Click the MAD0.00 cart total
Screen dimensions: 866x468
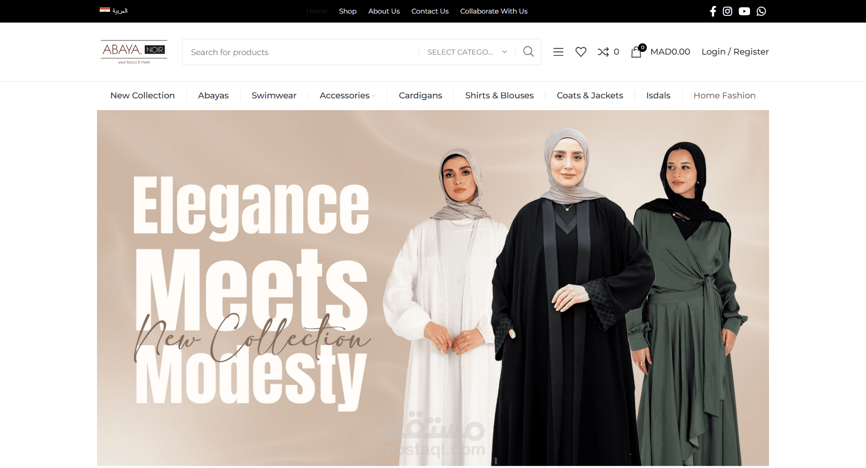pos(670,52)
